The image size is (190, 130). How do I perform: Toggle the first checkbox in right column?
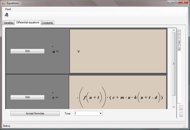coord(179,32)
